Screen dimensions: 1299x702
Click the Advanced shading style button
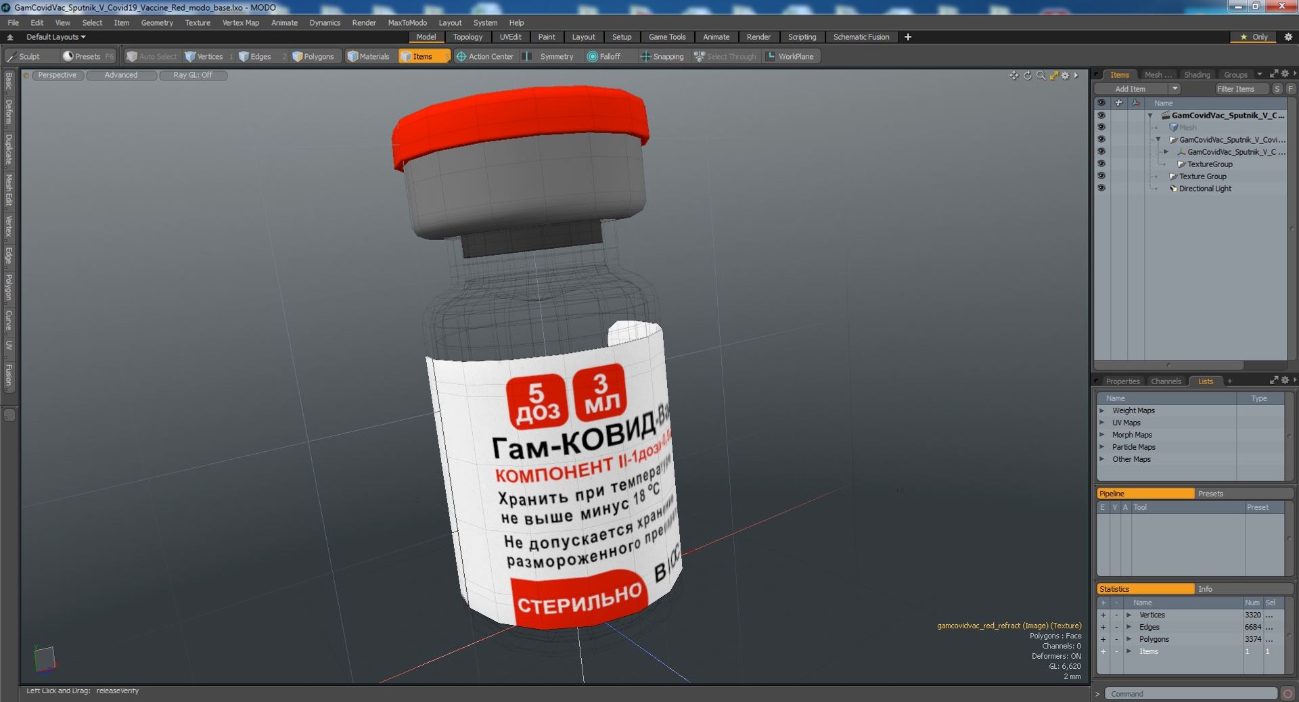(121, 75)
